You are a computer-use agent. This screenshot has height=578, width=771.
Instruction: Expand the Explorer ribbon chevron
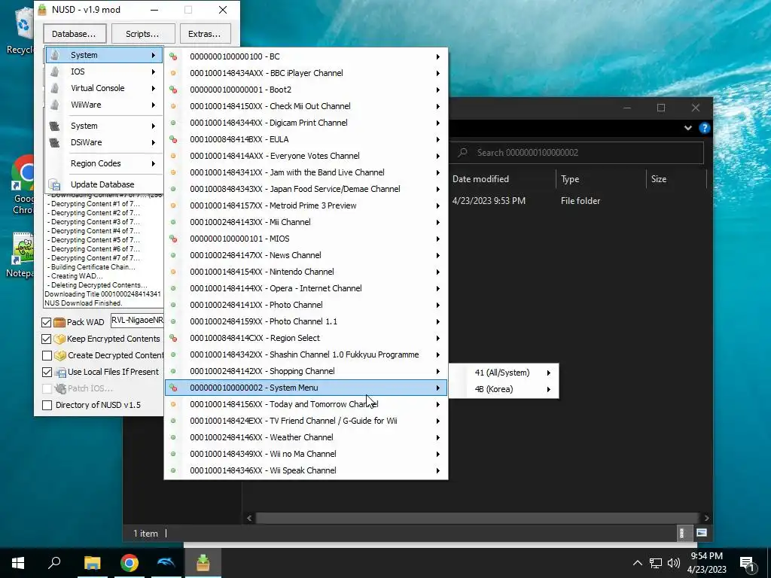[x=688, y=128]
